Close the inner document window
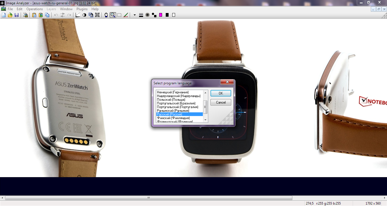387x206 pixels. point(384,9)
